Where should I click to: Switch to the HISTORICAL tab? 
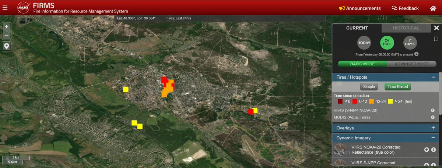coord(406,28)
